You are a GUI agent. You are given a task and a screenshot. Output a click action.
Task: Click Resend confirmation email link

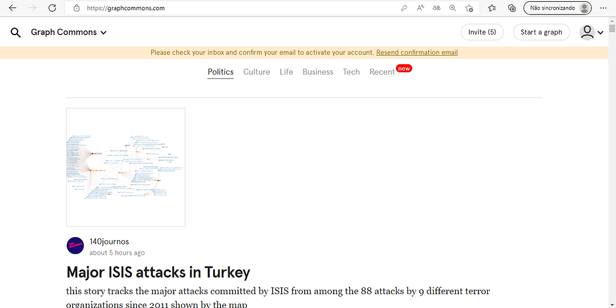(x=417, y=53)
